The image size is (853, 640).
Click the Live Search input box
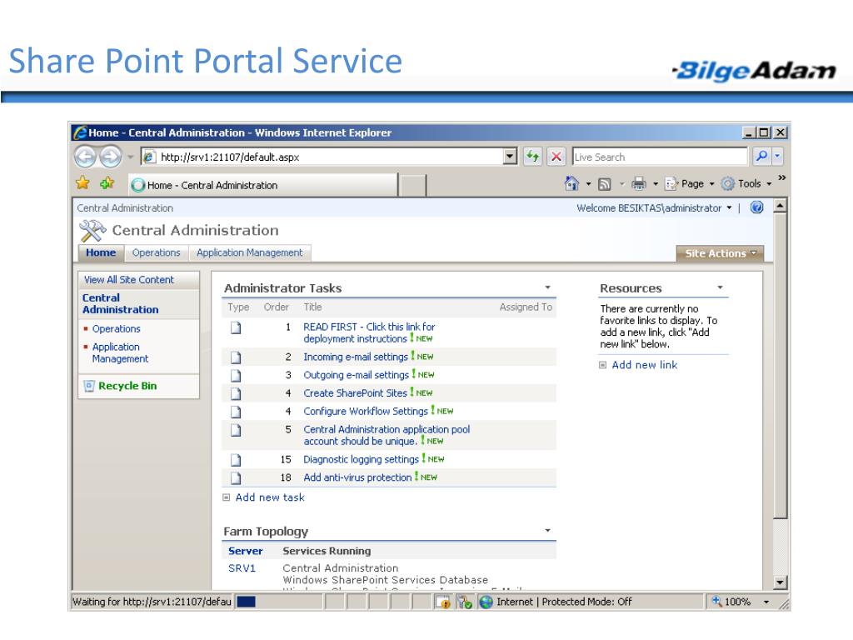[x=660, y=157]
